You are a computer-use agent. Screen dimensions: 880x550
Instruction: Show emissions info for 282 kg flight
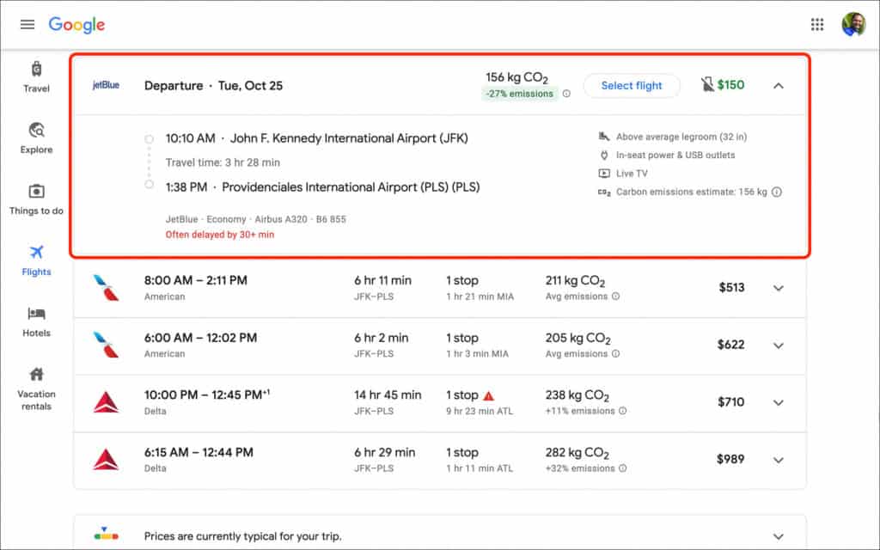[622, 468]
